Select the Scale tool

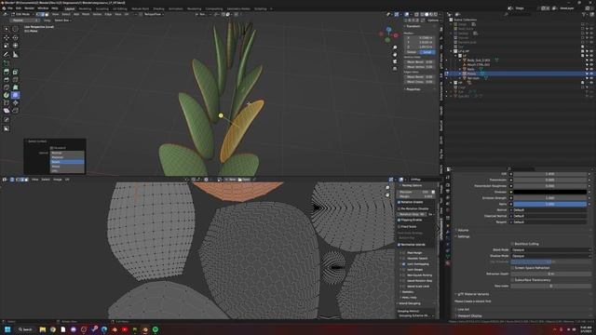tap(7, 46)
